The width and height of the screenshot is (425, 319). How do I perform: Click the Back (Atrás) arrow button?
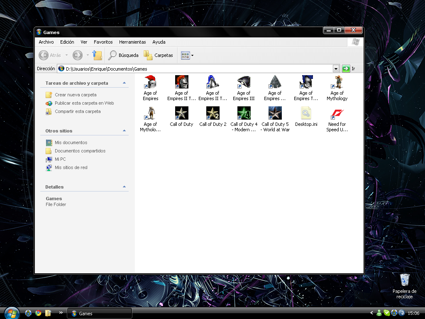(50, 55)
